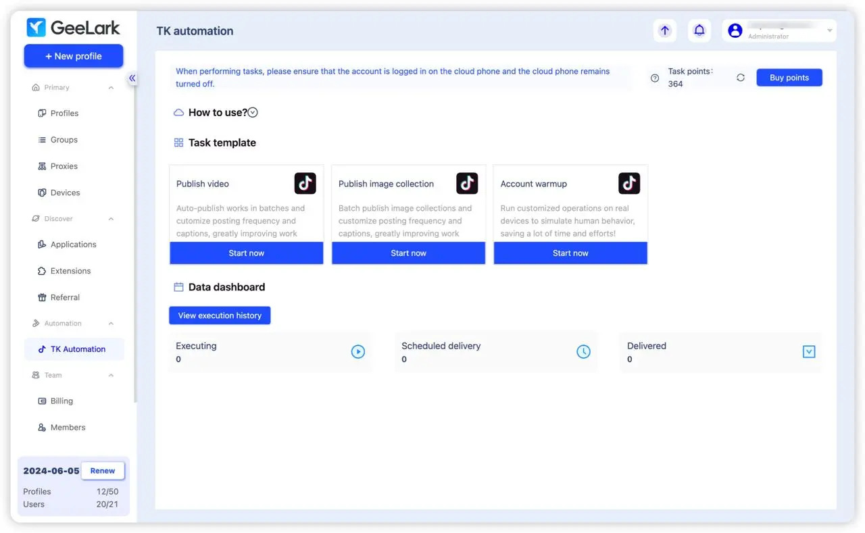The width and height of the screenshot is (865, 533).
Task: Refresh the Task points balance
Action: click(741, 77)
